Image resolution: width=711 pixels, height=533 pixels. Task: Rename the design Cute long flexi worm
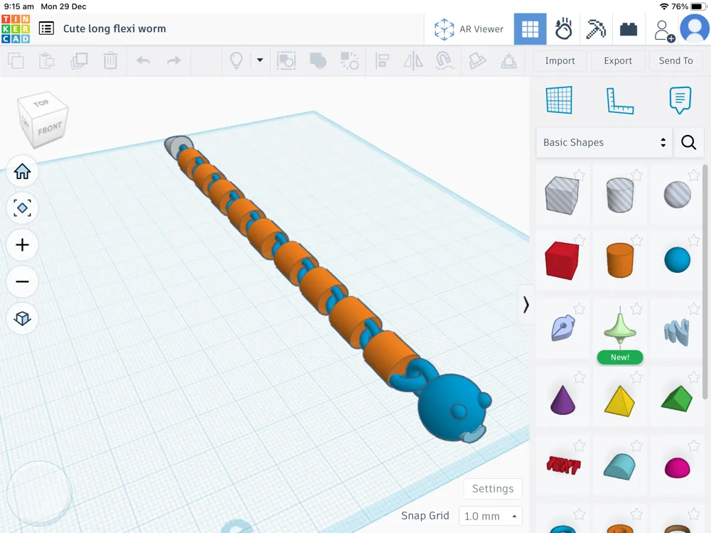[114, 29]
